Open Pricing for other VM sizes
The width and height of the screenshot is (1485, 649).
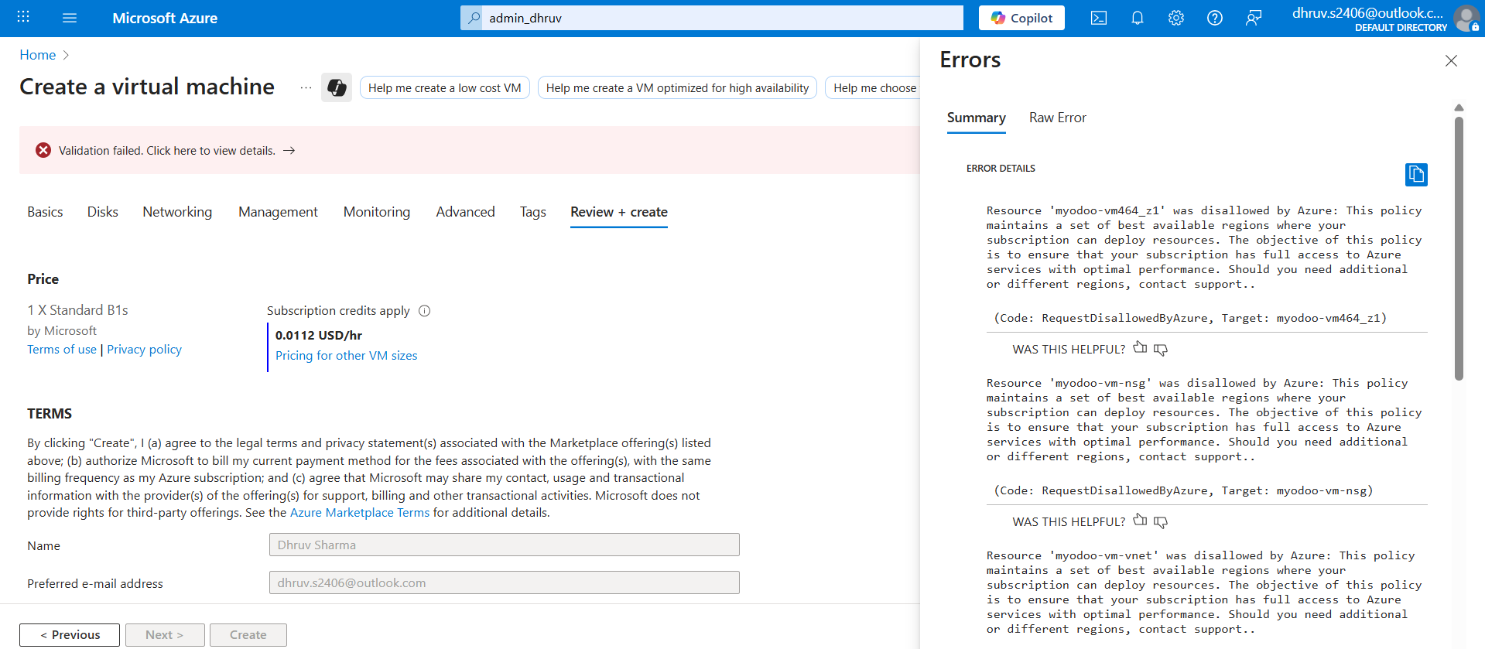(346, 356)
